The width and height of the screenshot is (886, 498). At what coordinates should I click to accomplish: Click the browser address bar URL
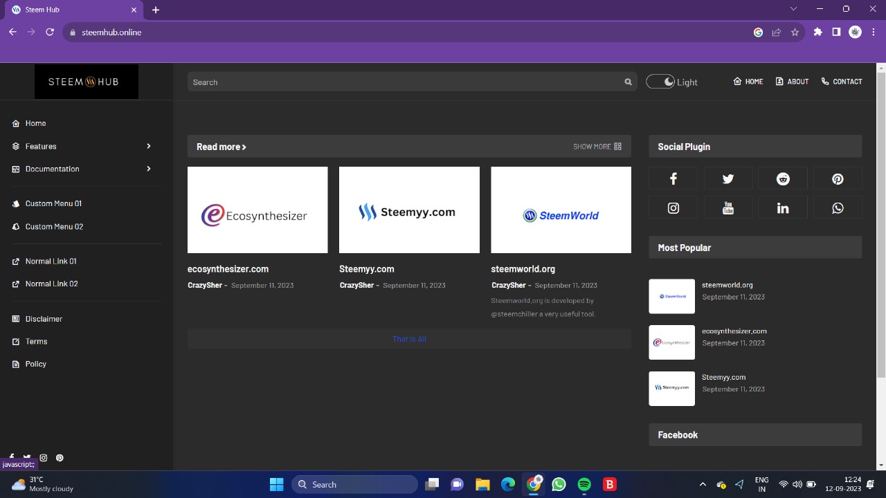click(111, 32)
